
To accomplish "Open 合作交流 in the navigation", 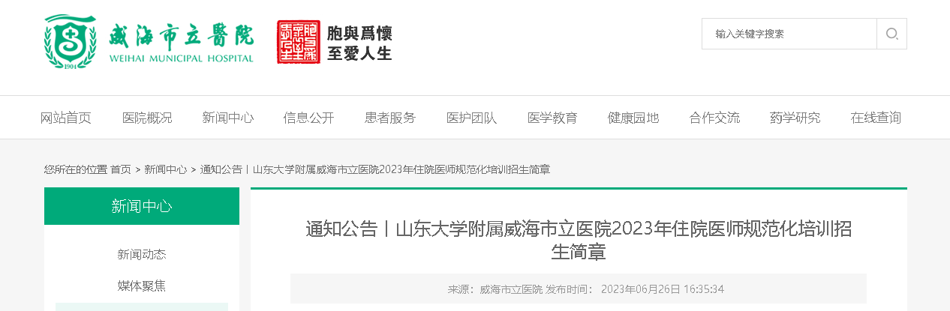I will tap(714, 118).
